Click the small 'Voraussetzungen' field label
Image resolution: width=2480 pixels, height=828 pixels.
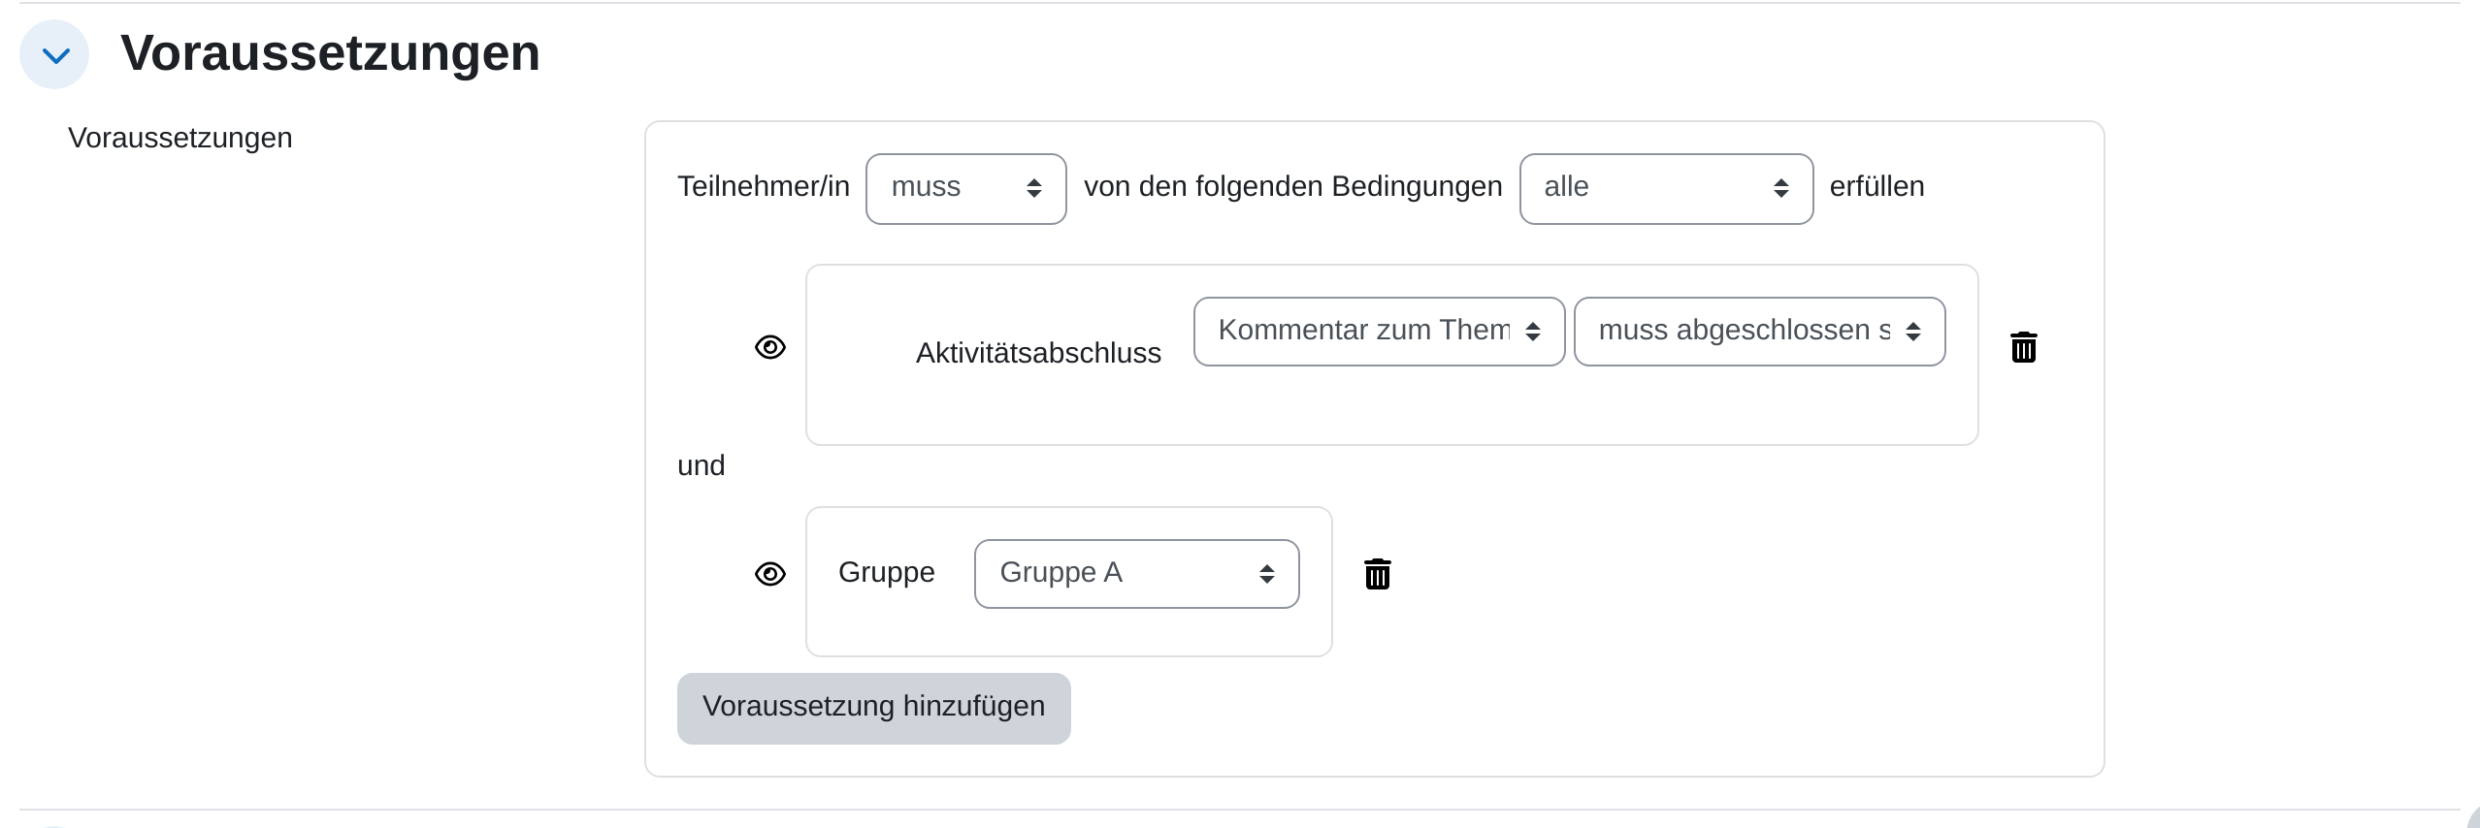179,138
